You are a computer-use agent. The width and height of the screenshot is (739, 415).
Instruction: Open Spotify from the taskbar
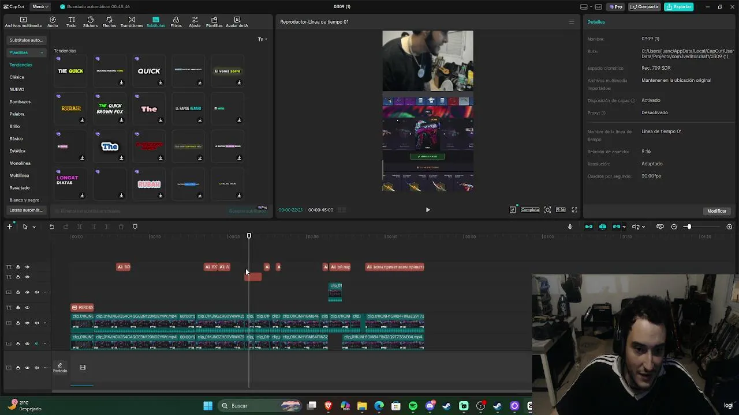click(413, 406)
